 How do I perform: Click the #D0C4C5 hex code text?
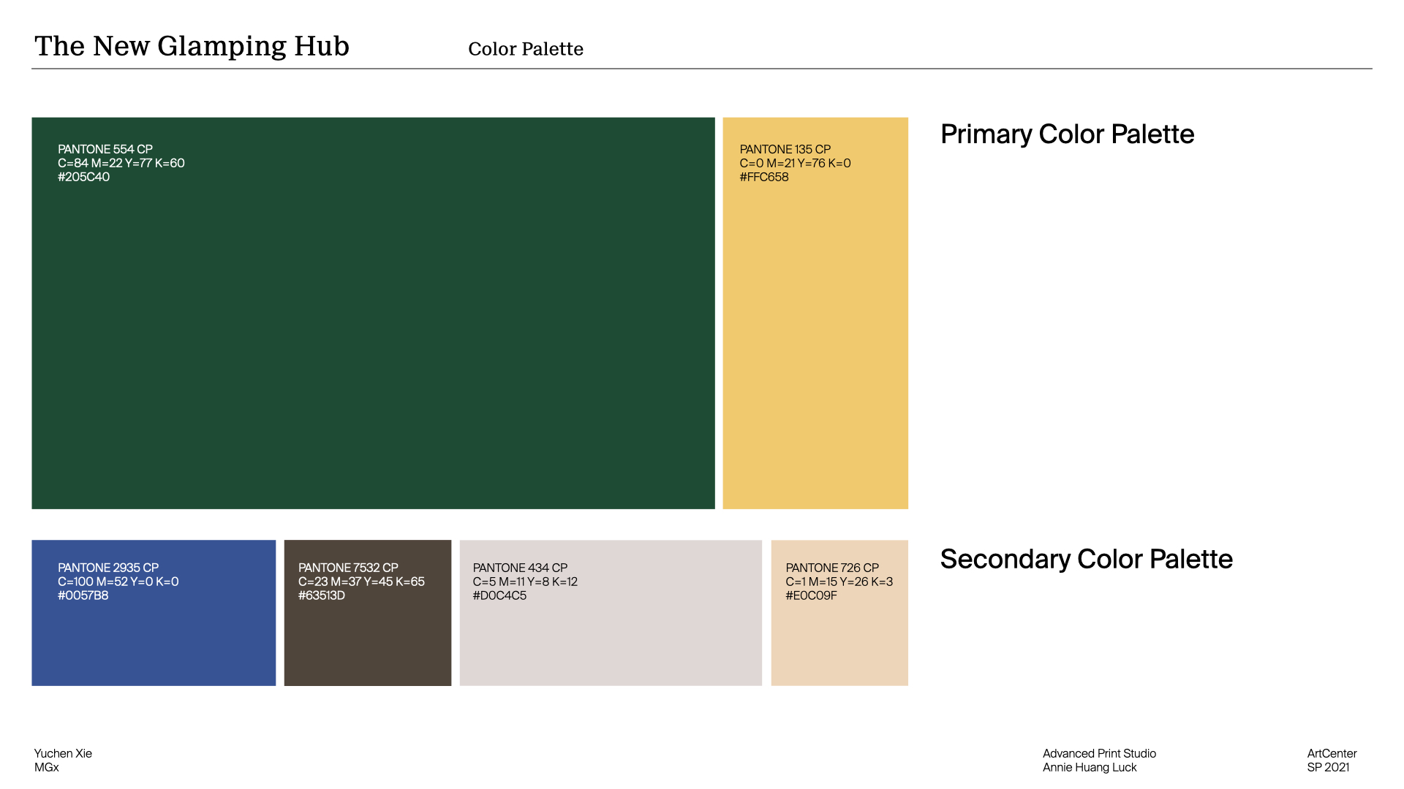pyautogui.click(x=499, y=595)
